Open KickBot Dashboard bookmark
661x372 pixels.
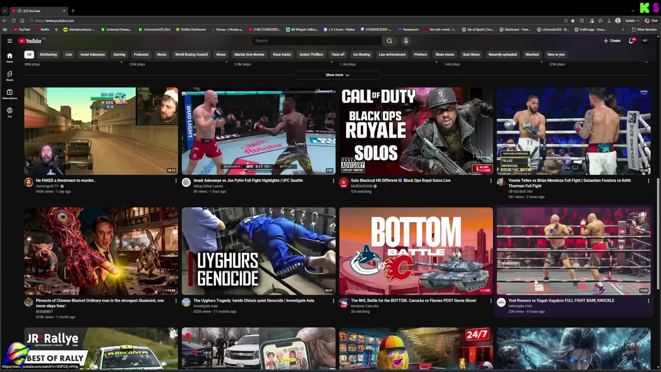191,29
